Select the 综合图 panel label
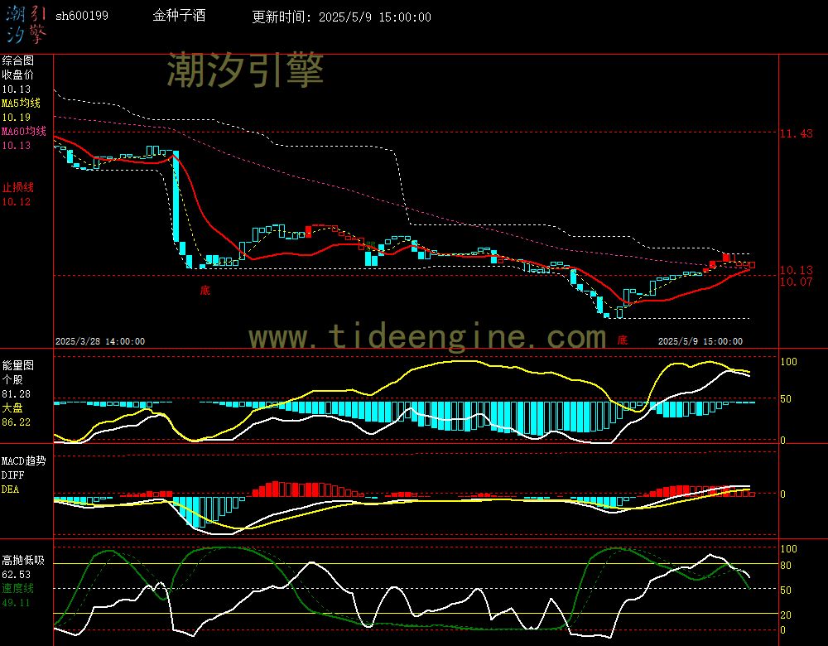The height and width of the screenshot is (646, 828). (x=17, y=60)
